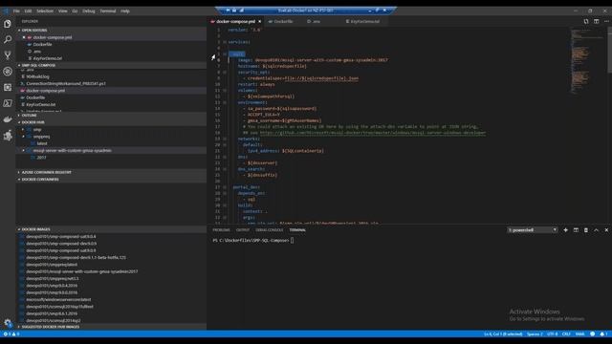Change the YAML language mode in status bar
612x344 pixels.
coord(580,333)
